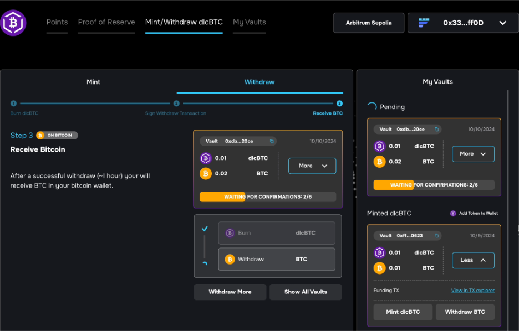This screenshot has height=331, width=519.
Task: Click the Add Token to Wallet icon
Action: click(453, 214)
